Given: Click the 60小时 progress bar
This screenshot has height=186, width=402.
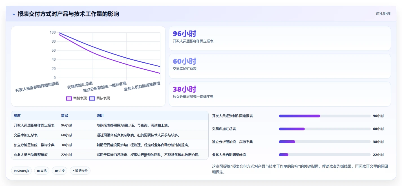Looking at the screenshot, I should (x=324, y=129).
